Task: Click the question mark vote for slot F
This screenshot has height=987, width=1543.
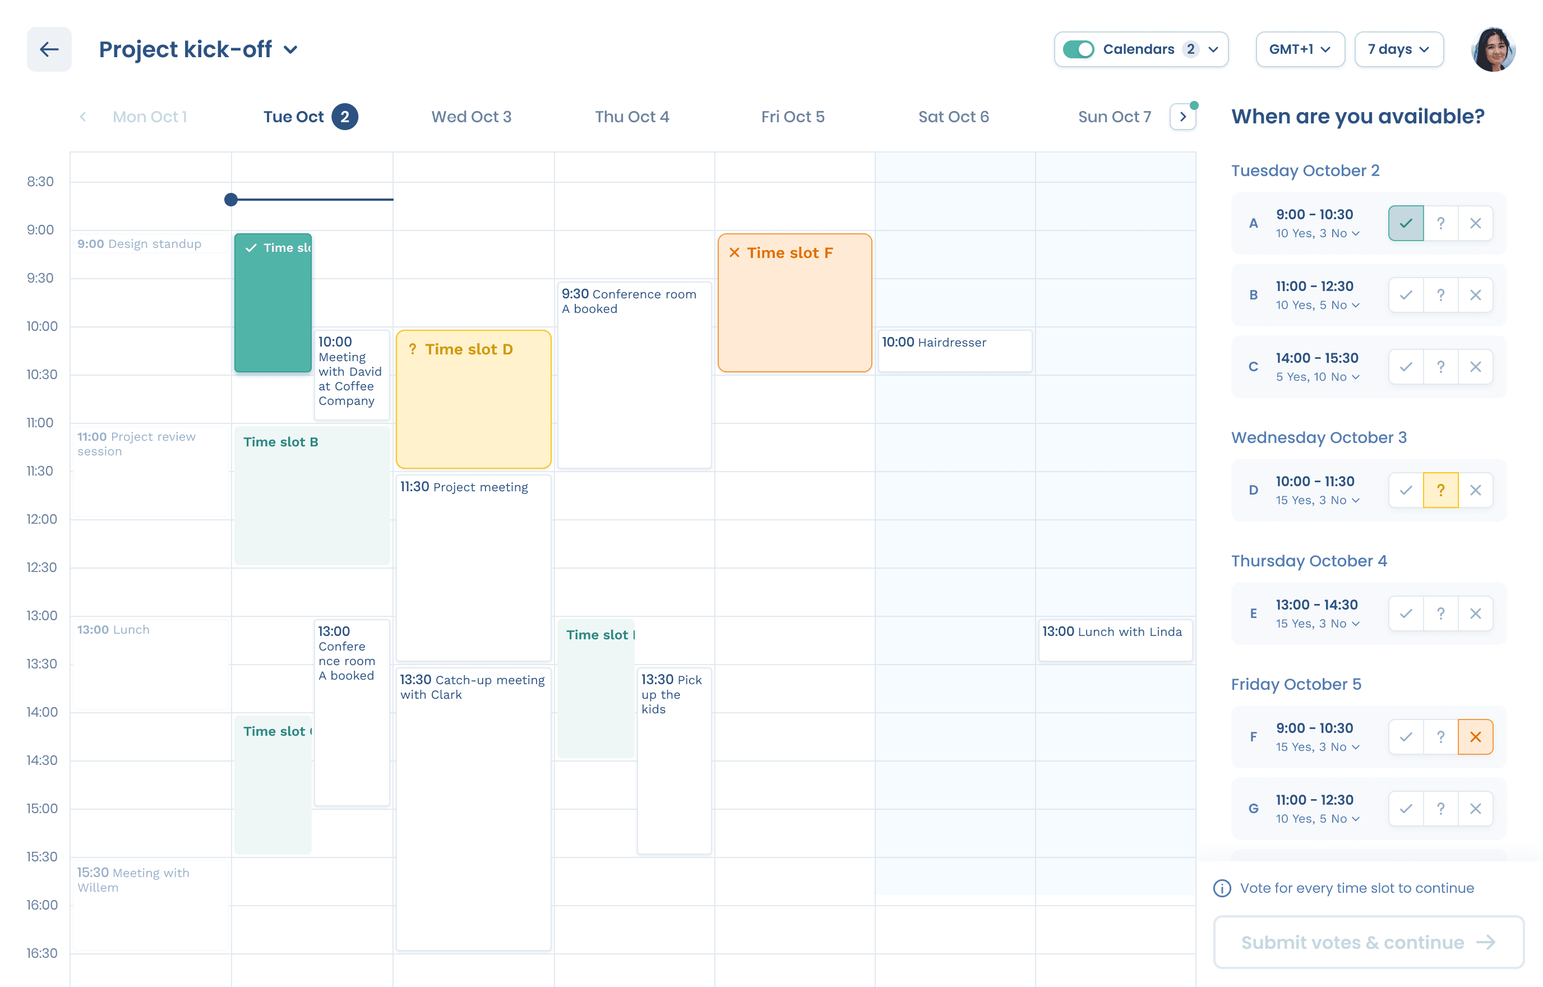Action: click(x=1440, y=736)
